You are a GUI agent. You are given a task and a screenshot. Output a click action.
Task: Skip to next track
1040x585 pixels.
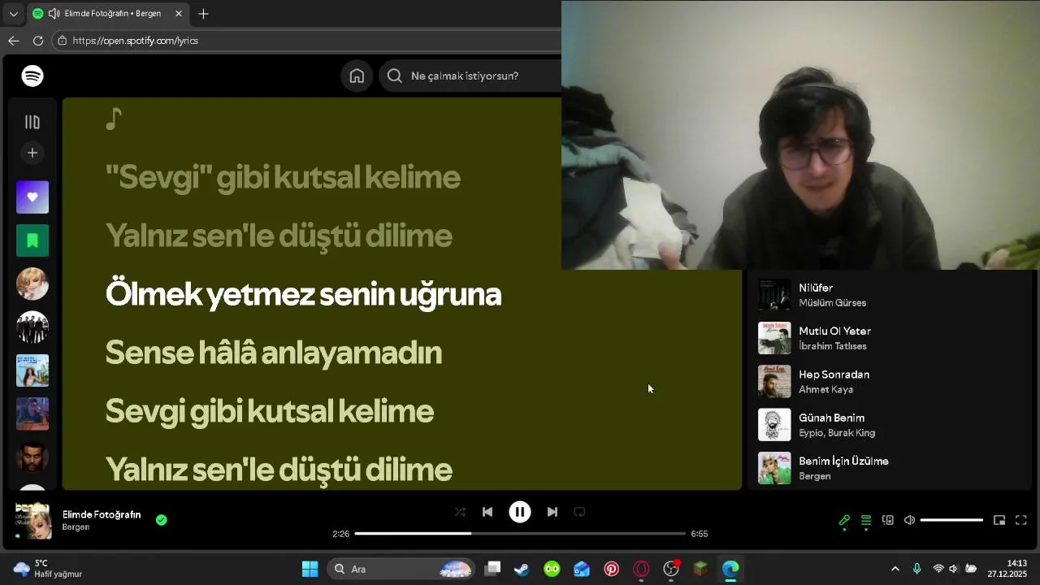pos(552,512)
